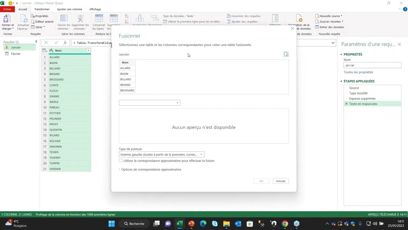408x230 pixels.
Task: Open the Gérer dropdown in the Requête group
Action: click(x=38, y=27)
